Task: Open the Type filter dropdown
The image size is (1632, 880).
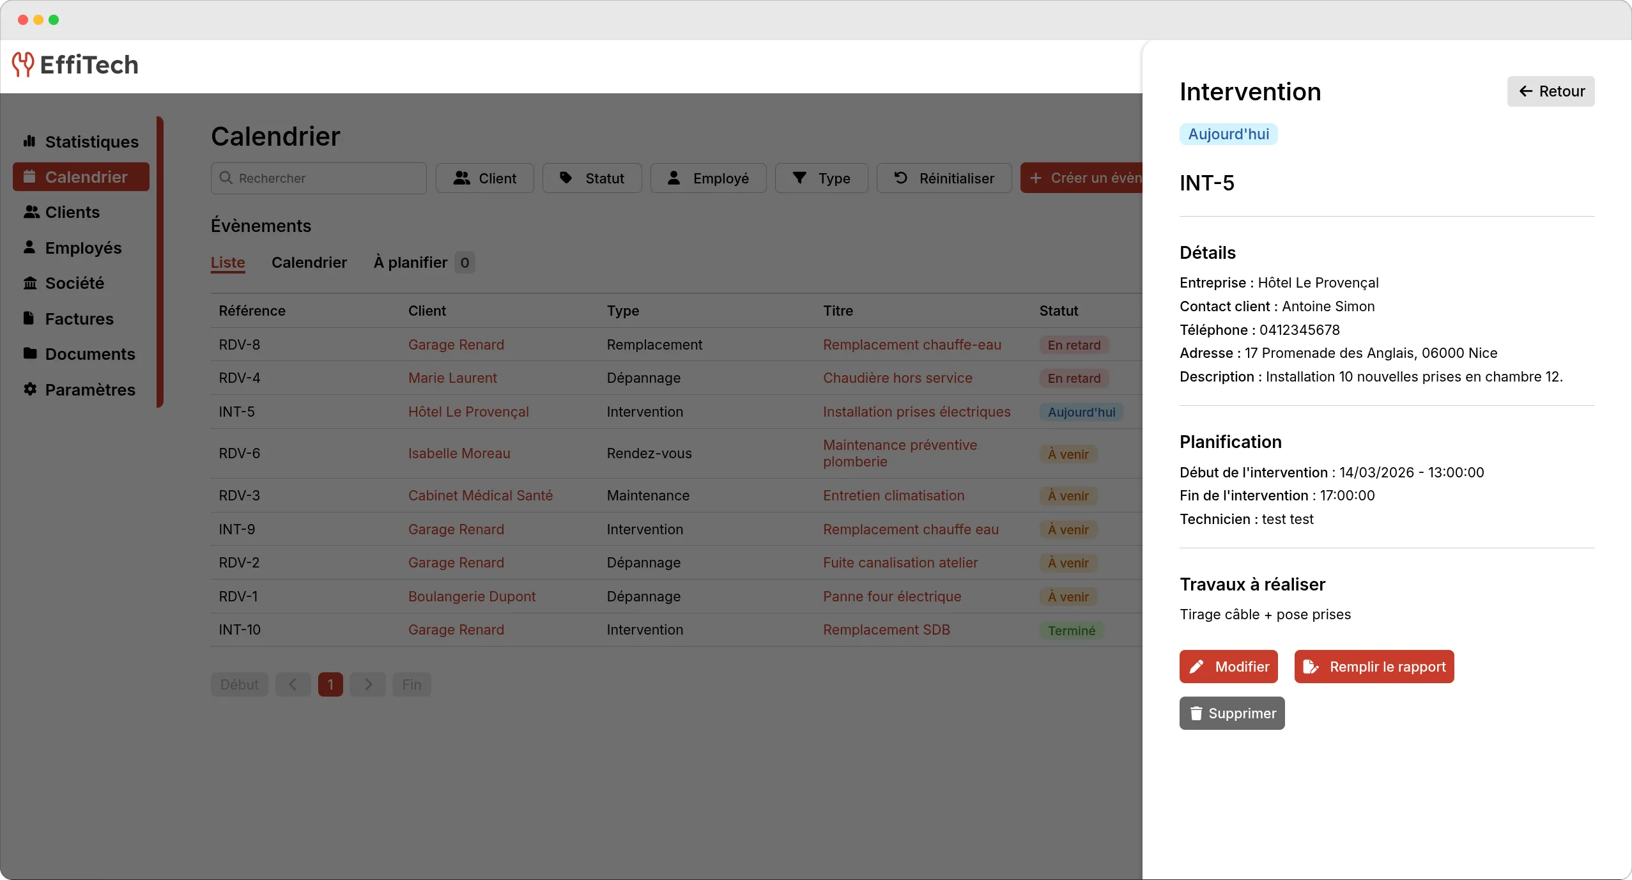Action: pos(820,178)
